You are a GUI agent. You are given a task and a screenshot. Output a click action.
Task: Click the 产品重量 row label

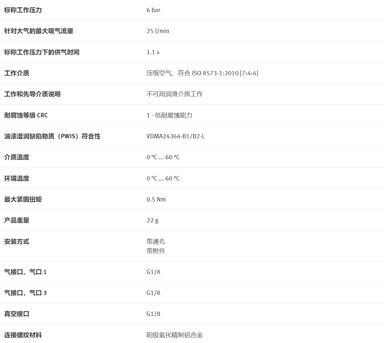tap(17, 220)
